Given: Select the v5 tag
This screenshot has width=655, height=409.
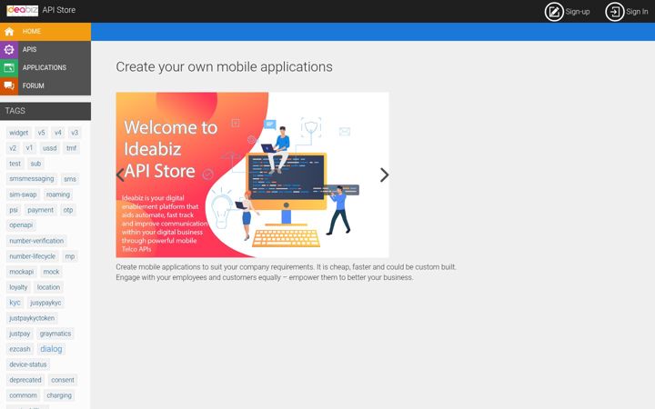Looking at the screenshot, I should click(x=41, y=133).
